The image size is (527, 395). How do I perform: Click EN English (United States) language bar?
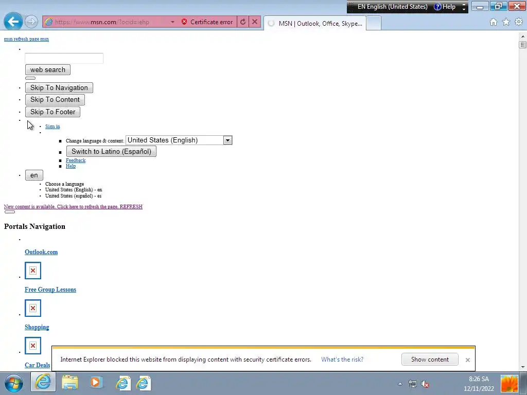[392, 7]
